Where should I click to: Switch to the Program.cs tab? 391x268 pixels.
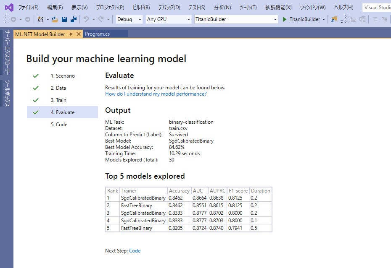(105, 34)
